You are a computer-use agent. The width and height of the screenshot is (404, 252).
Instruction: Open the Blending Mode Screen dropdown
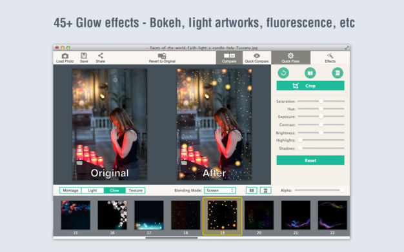click(x=220, y=191)
